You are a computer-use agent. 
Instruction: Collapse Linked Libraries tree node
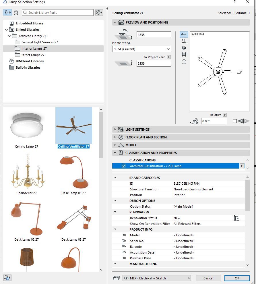[x=7, y=30]
